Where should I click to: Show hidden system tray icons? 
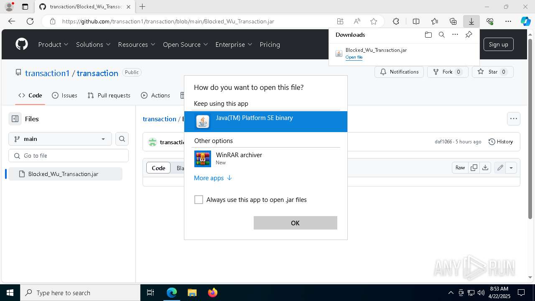pos(451,293)
